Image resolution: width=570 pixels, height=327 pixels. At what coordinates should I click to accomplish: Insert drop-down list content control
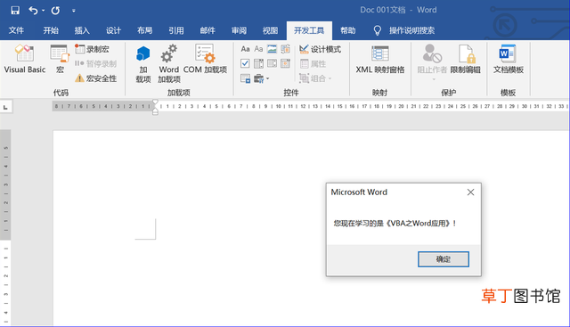272,63
